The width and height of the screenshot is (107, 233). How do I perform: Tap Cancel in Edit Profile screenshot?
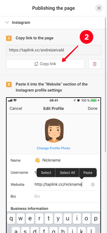click(x=16, y=108)
